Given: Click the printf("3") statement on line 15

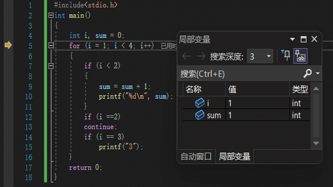Looking at the screenshot, I should (121, 147).
